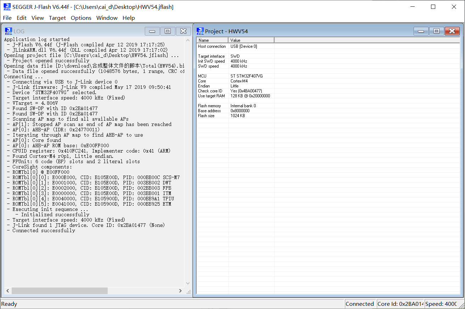
Task: Click the SEGGER J-Flash title bar icon
Action: pos(7,7)
